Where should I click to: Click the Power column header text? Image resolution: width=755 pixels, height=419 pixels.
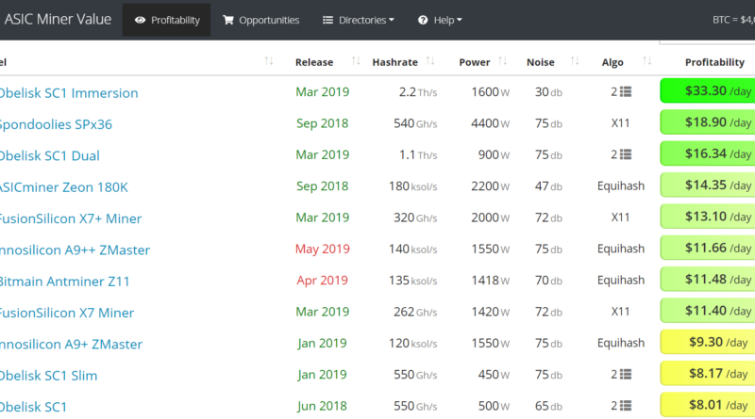(475, 62)
